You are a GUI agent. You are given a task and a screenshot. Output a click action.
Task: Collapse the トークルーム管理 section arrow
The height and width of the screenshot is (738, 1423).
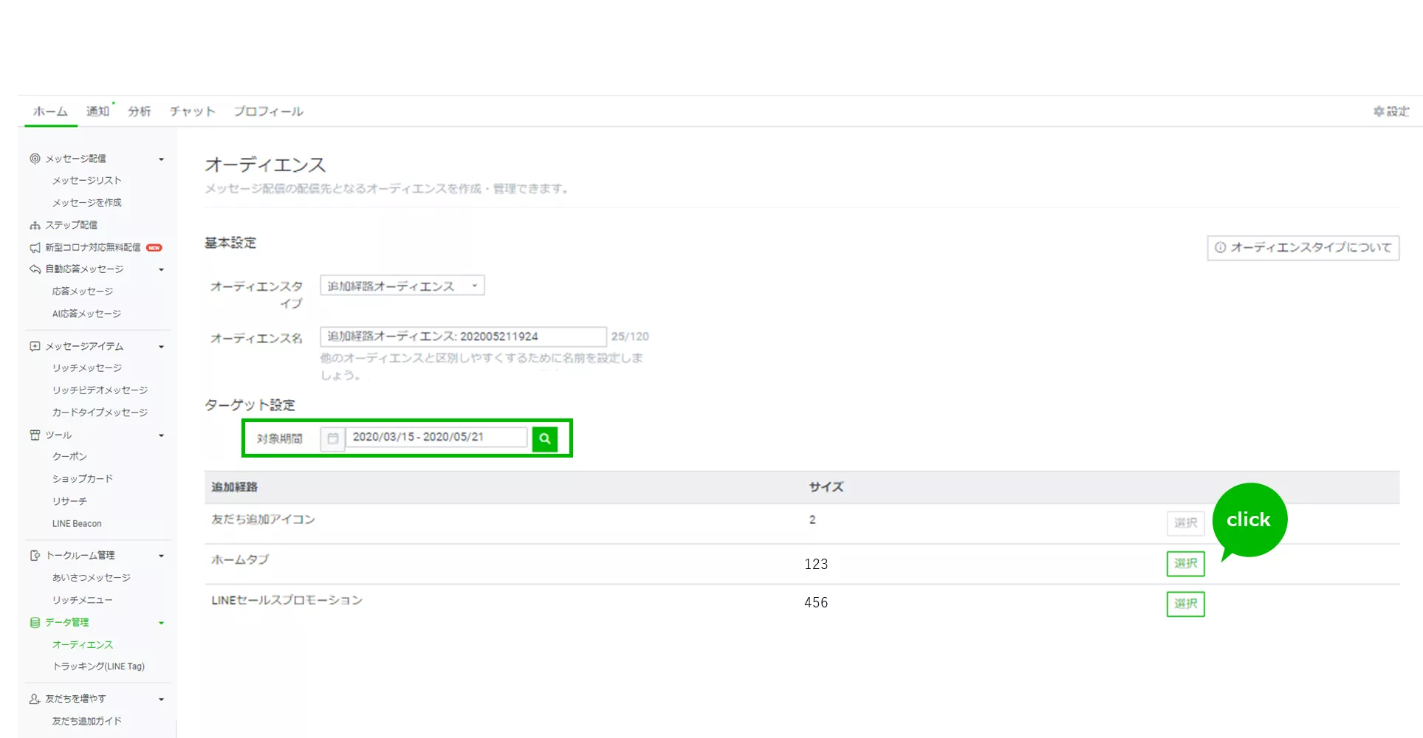point(161,556)
